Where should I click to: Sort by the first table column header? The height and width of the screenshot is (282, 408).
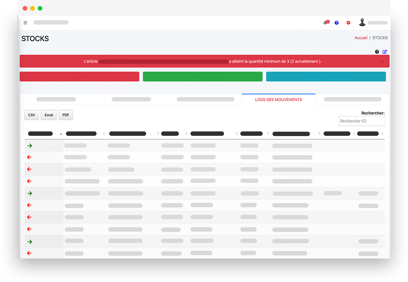point(41,134)
